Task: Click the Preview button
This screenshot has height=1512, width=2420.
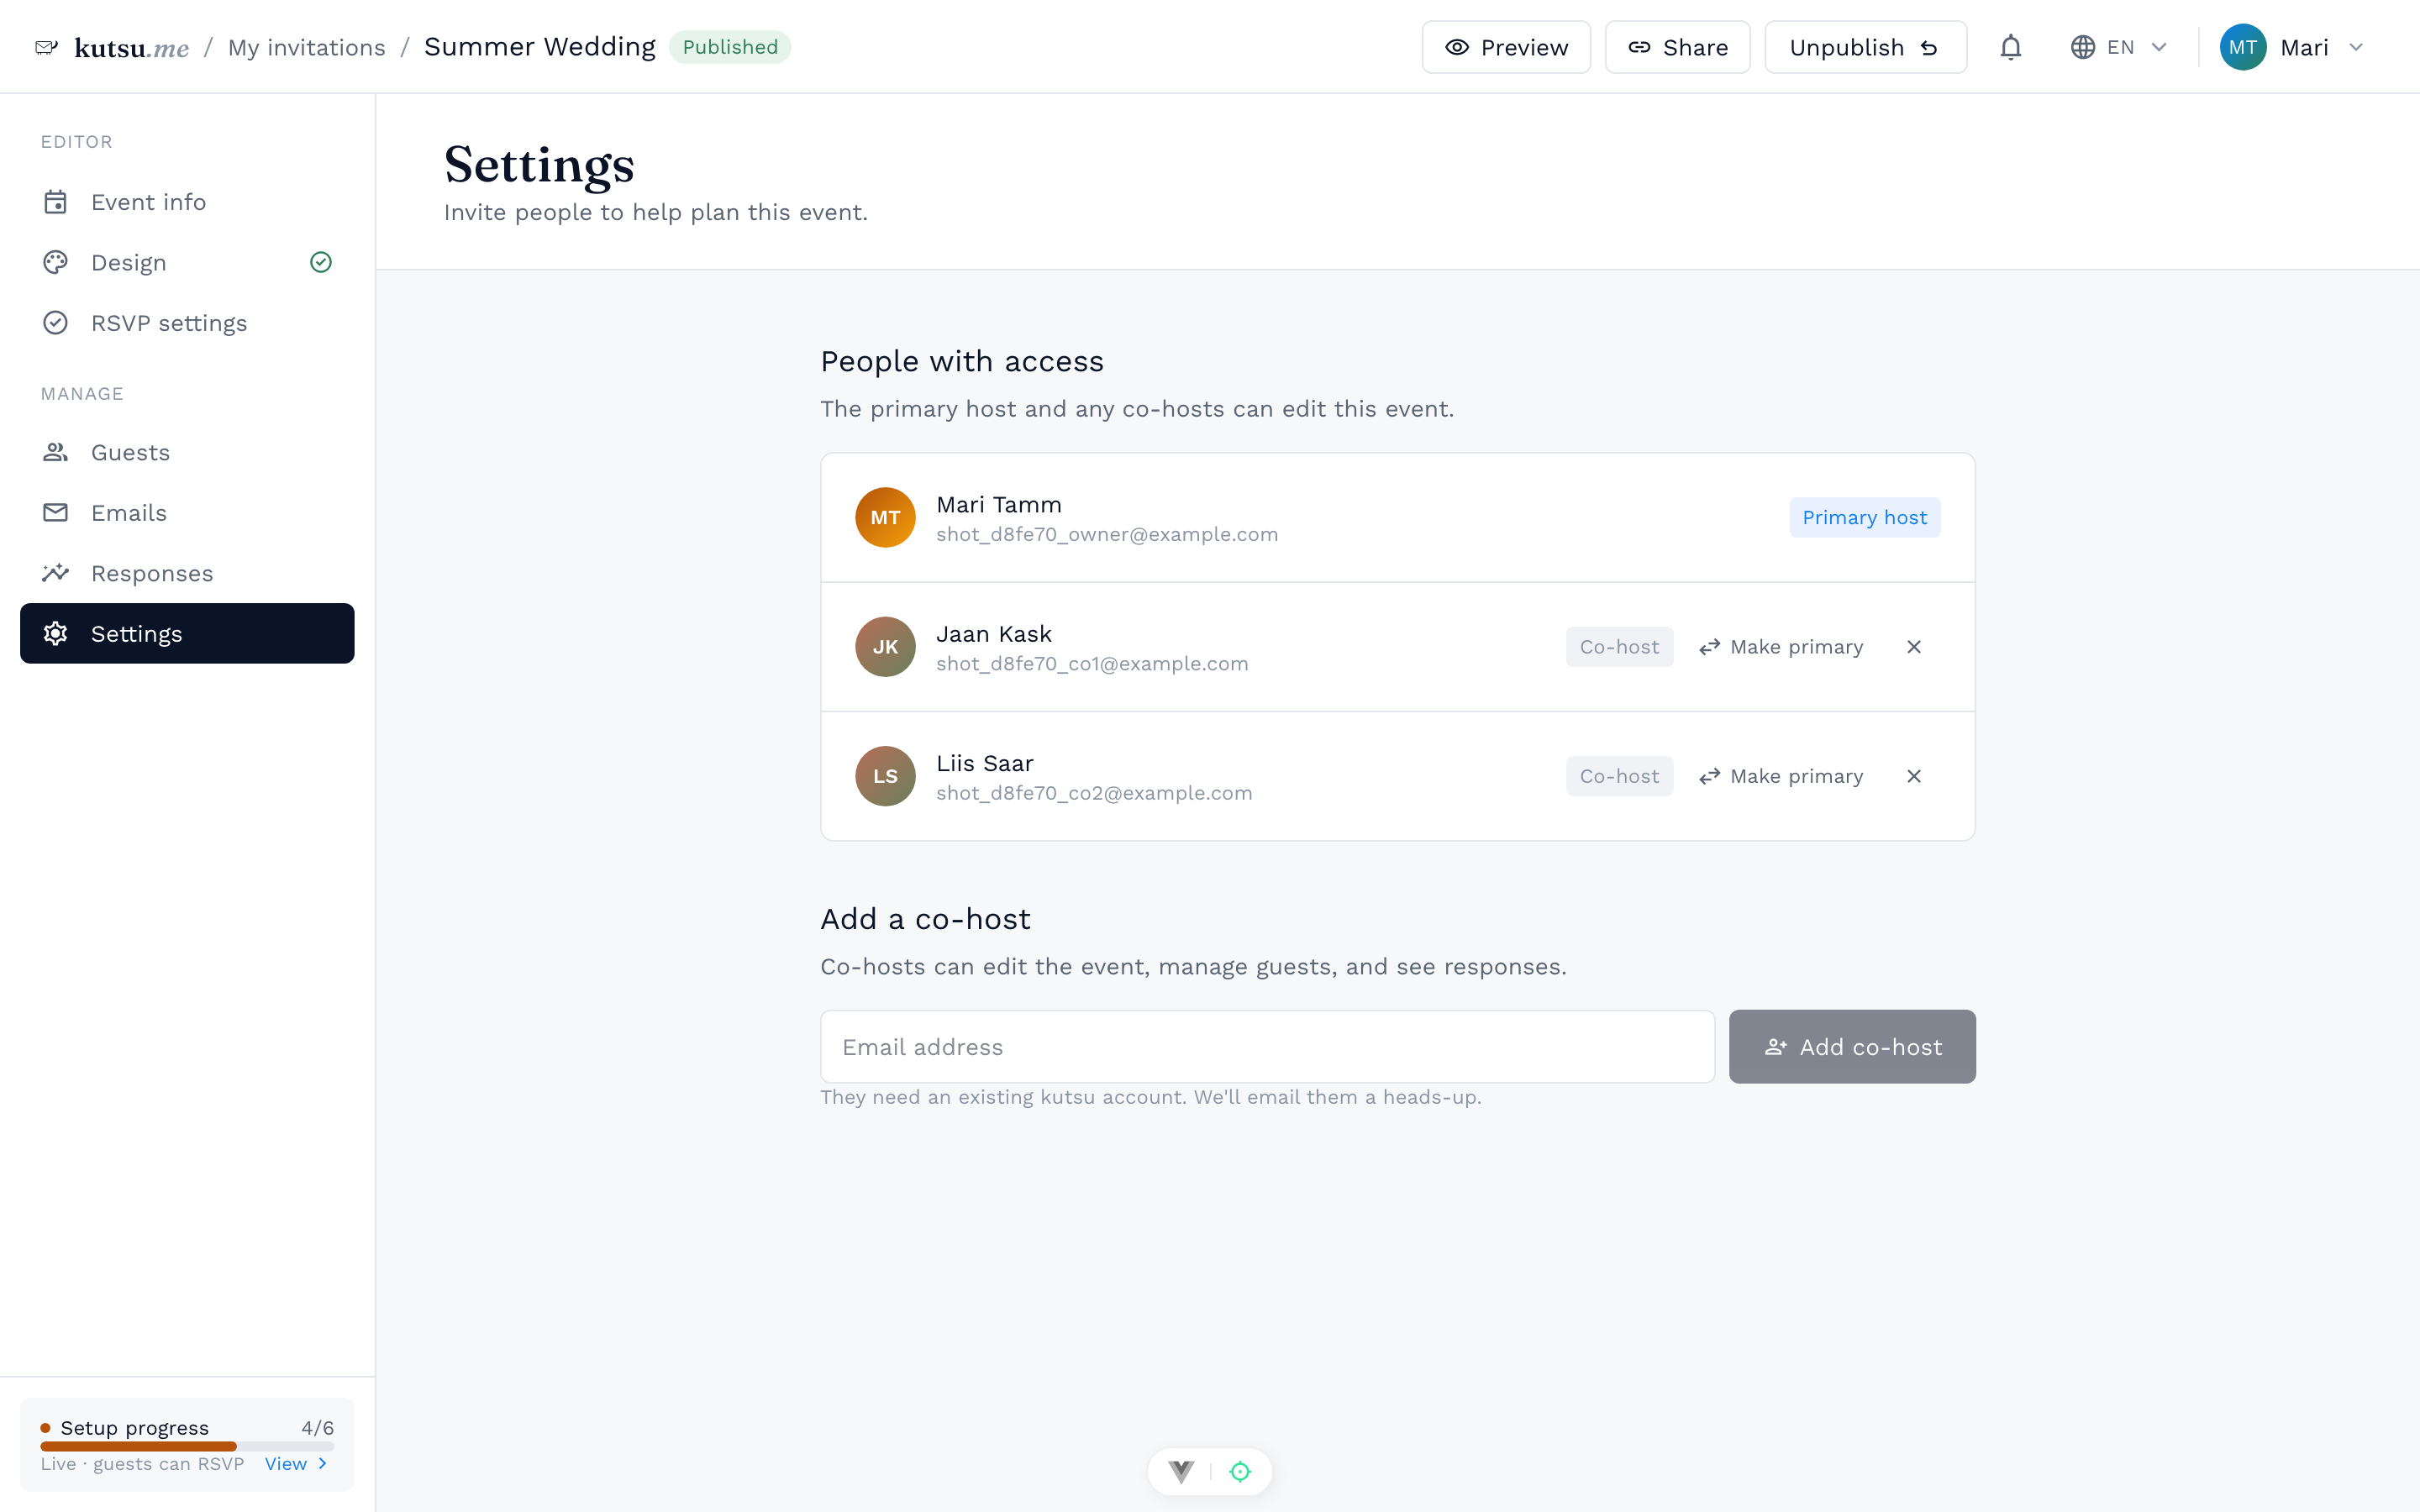Action: (1506, 47)
